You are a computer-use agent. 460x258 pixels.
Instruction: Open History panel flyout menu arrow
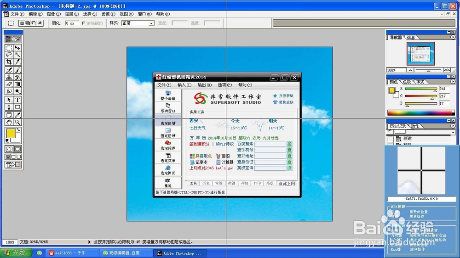tap(453, 126)
